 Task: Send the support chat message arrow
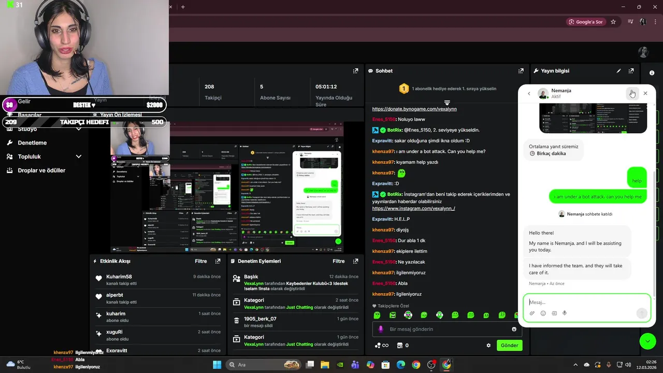641,313
